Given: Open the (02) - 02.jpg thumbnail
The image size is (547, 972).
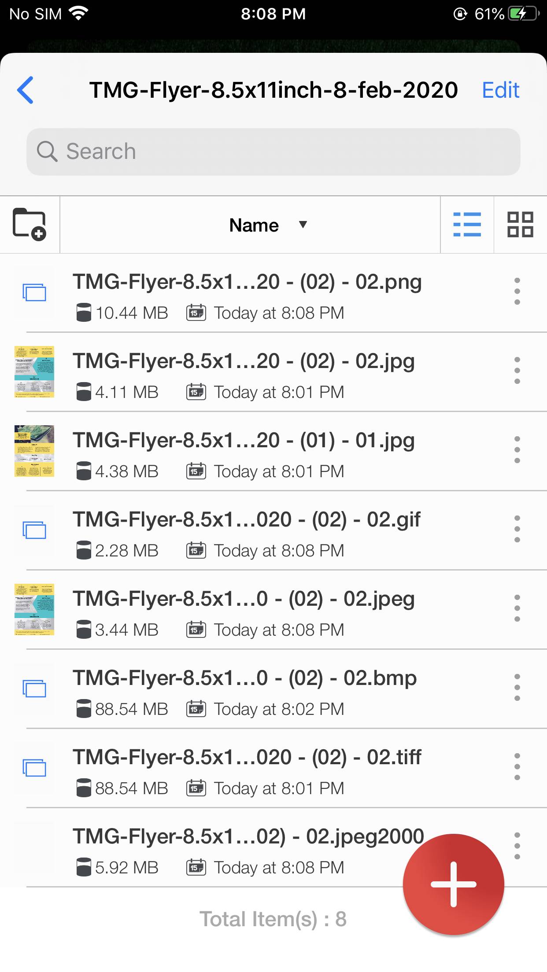Looking at the screenshot, I should pyautogui.click(x=34, y=372).
